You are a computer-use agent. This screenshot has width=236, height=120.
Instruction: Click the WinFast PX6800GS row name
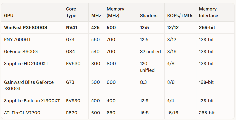pos(26,28)
